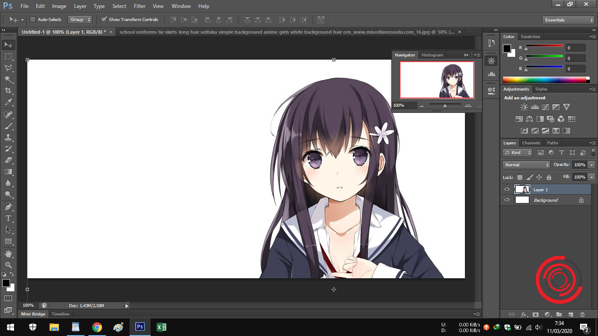Select the Dodge tool
Screen dimensions: 598x336
pos(8,194)
